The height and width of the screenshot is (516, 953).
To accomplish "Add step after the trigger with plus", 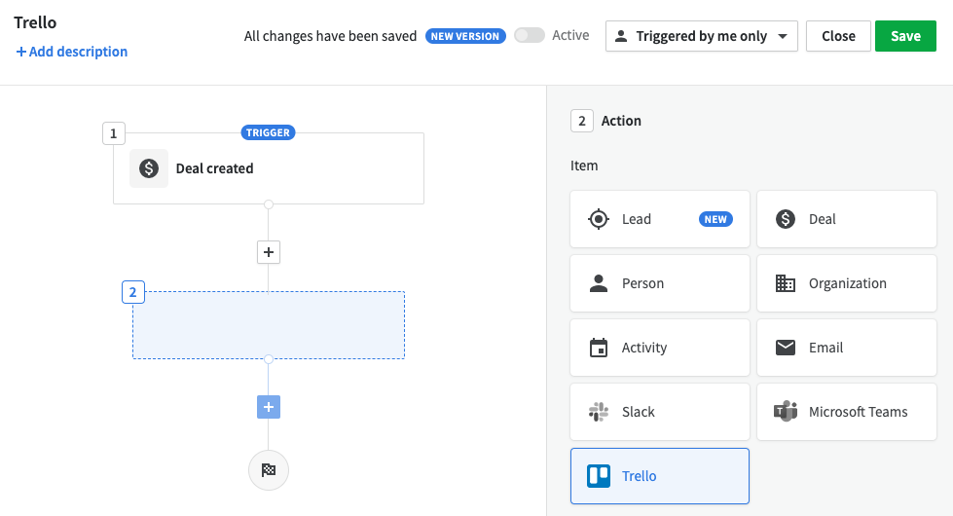I will click(x=269, y=252).
